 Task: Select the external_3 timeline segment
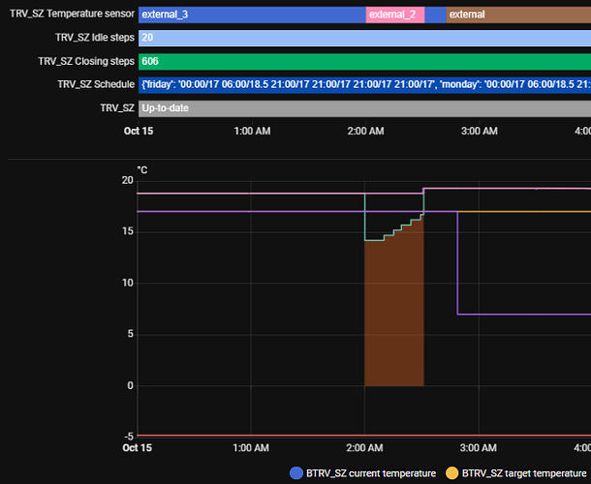[251, 15]
